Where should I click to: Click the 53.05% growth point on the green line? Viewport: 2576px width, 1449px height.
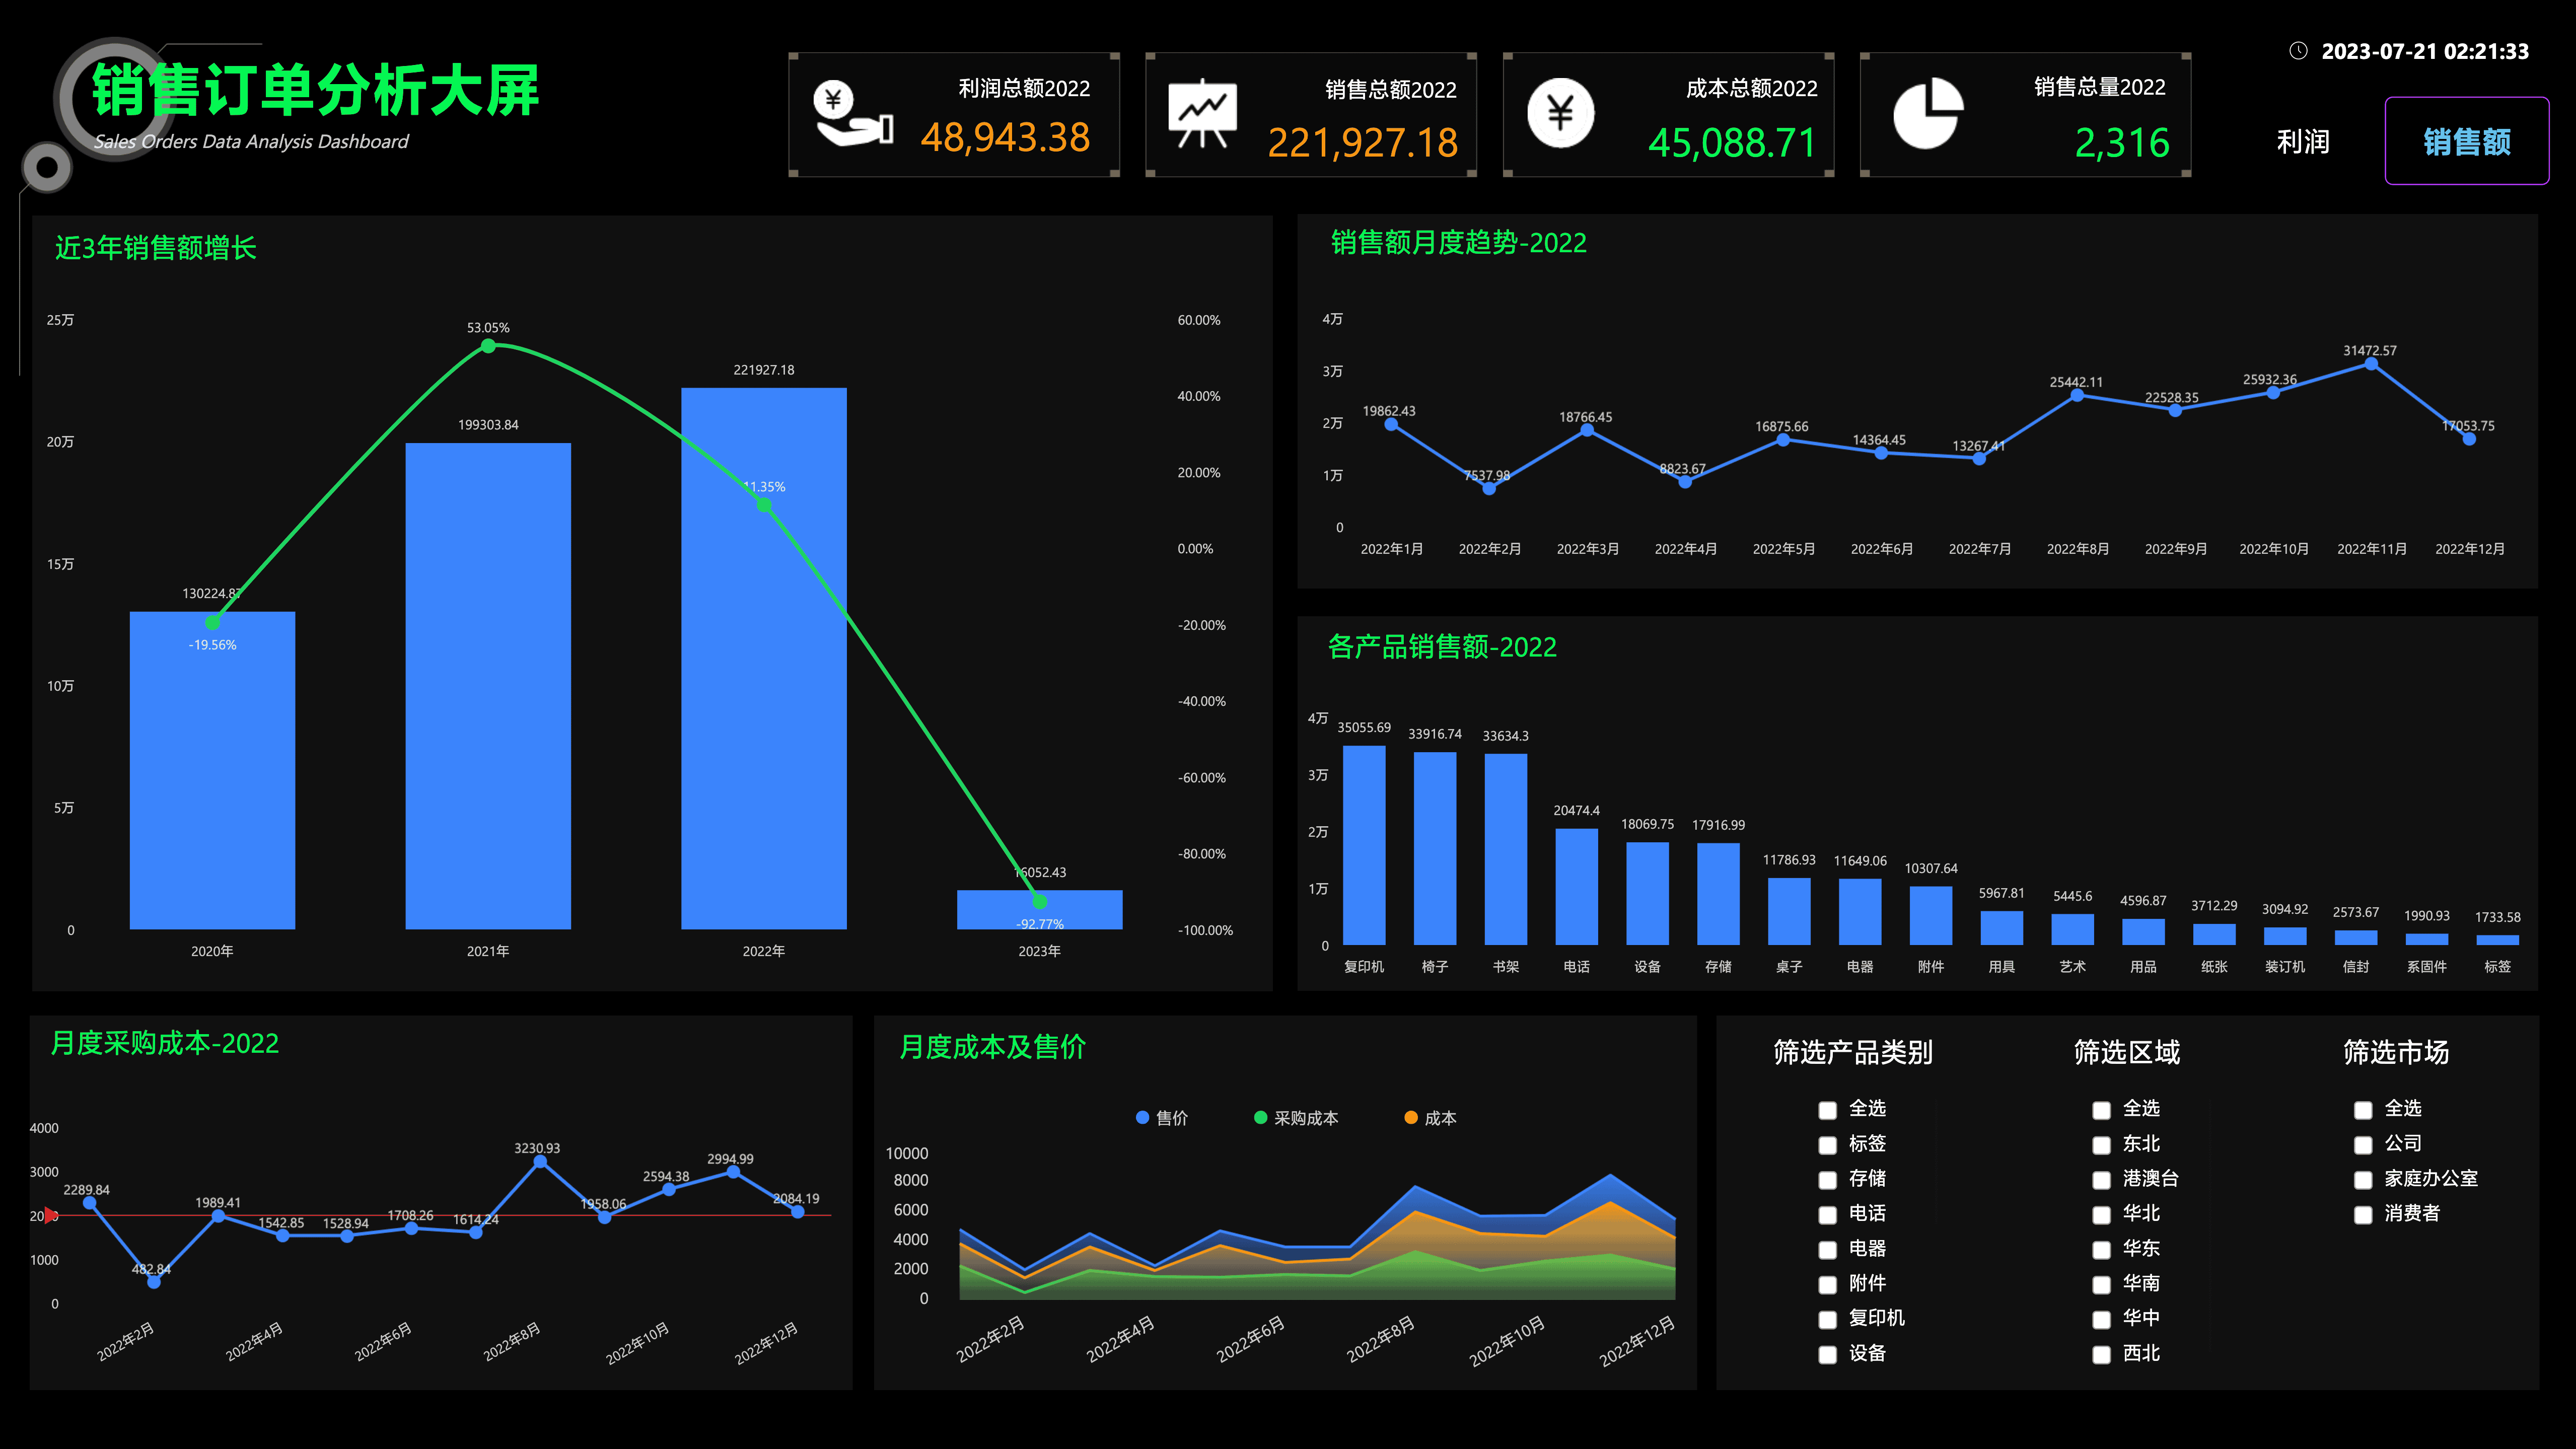point(488,346)
